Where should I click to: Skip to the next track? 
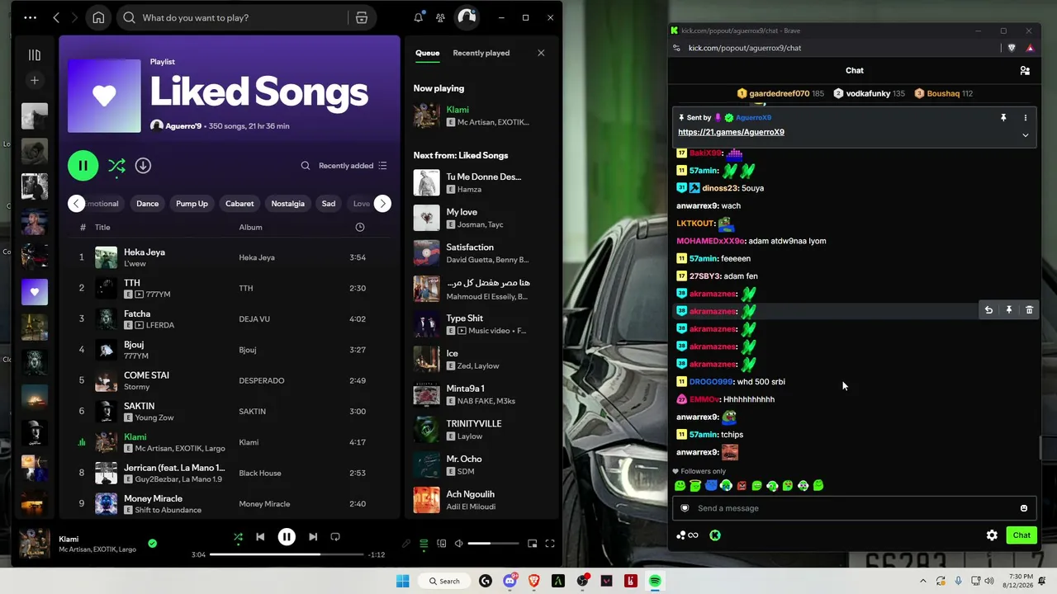(313, 537)
